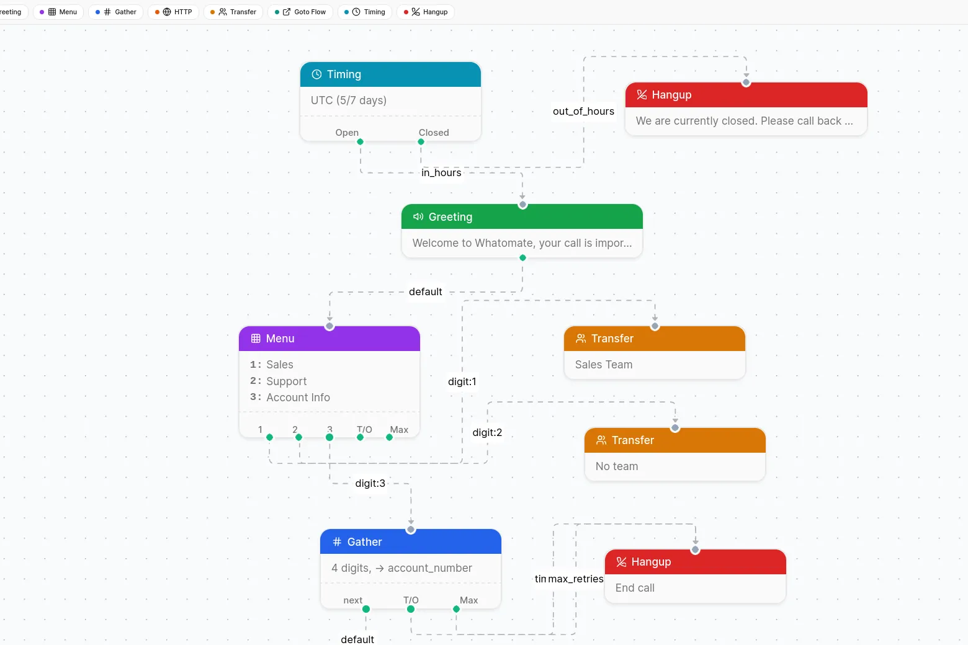Select the in_hours edge label
Image resolution: width=968 pixels, height=645 pixels.
point(441,172)
